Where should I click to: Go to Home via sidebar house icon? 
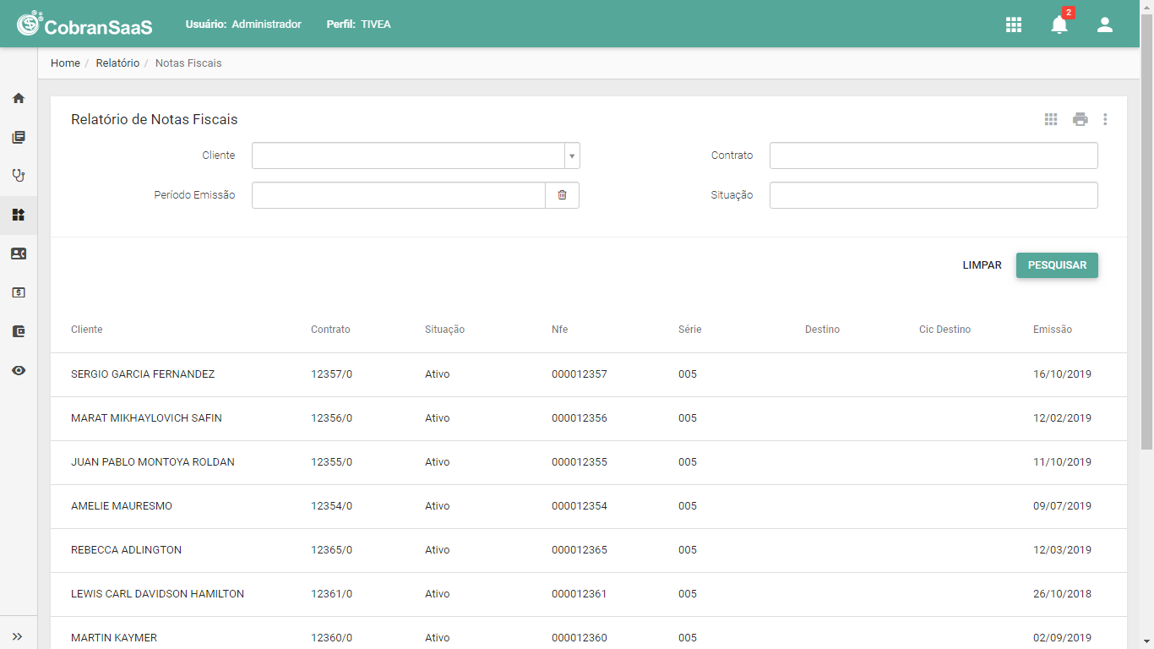19,98
